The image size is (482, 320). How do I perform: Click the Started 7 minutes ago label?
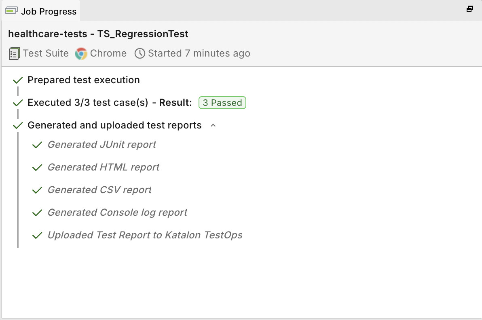click(x=199, y=53)
